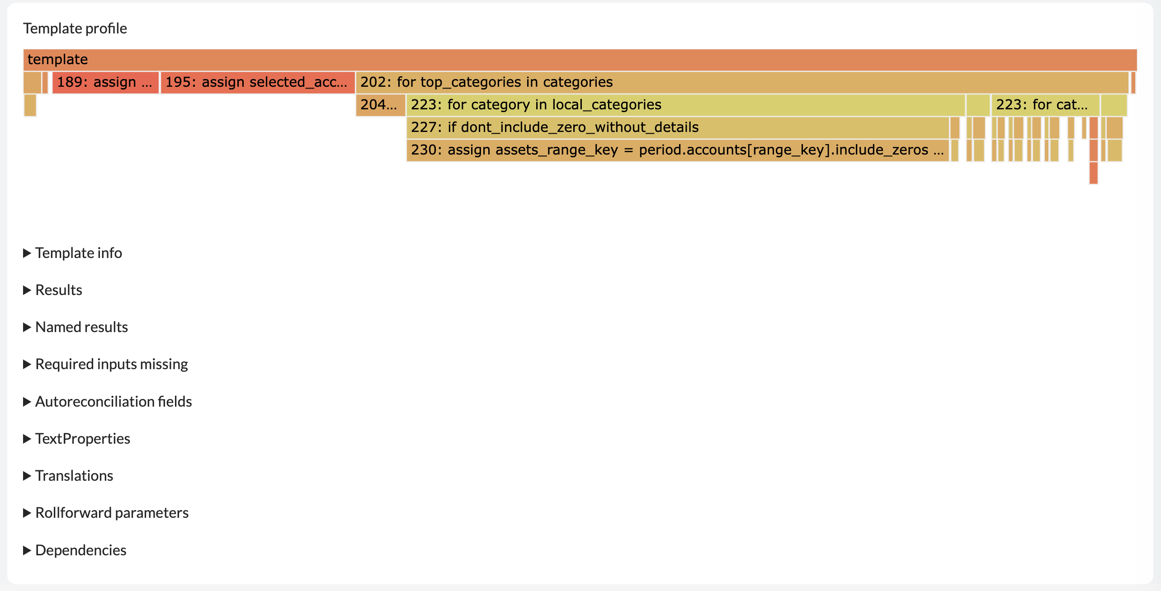Expand the Template info section
Screen dimensions: 1161x591
coord(73,253)
